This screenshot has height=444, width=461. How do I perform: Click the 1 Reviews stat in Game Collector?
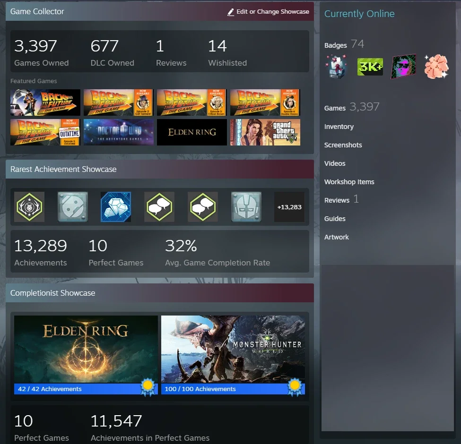[x=171, y=52]
